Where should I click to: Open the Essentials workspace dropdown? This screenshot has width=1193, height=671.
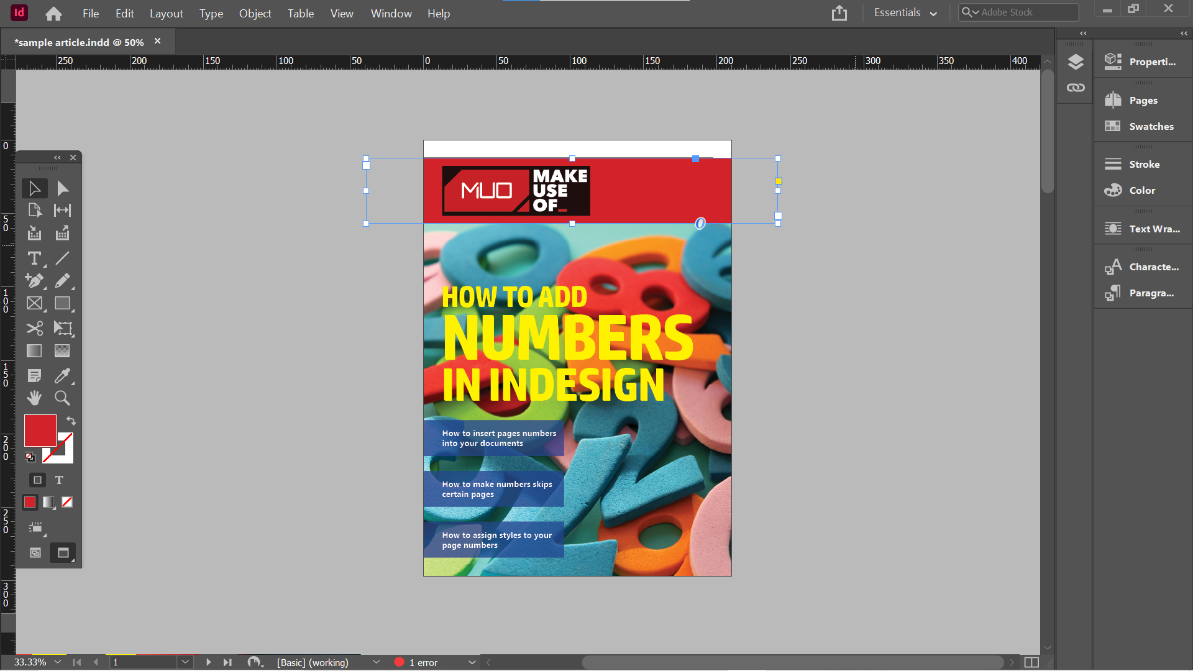[904, 12]
